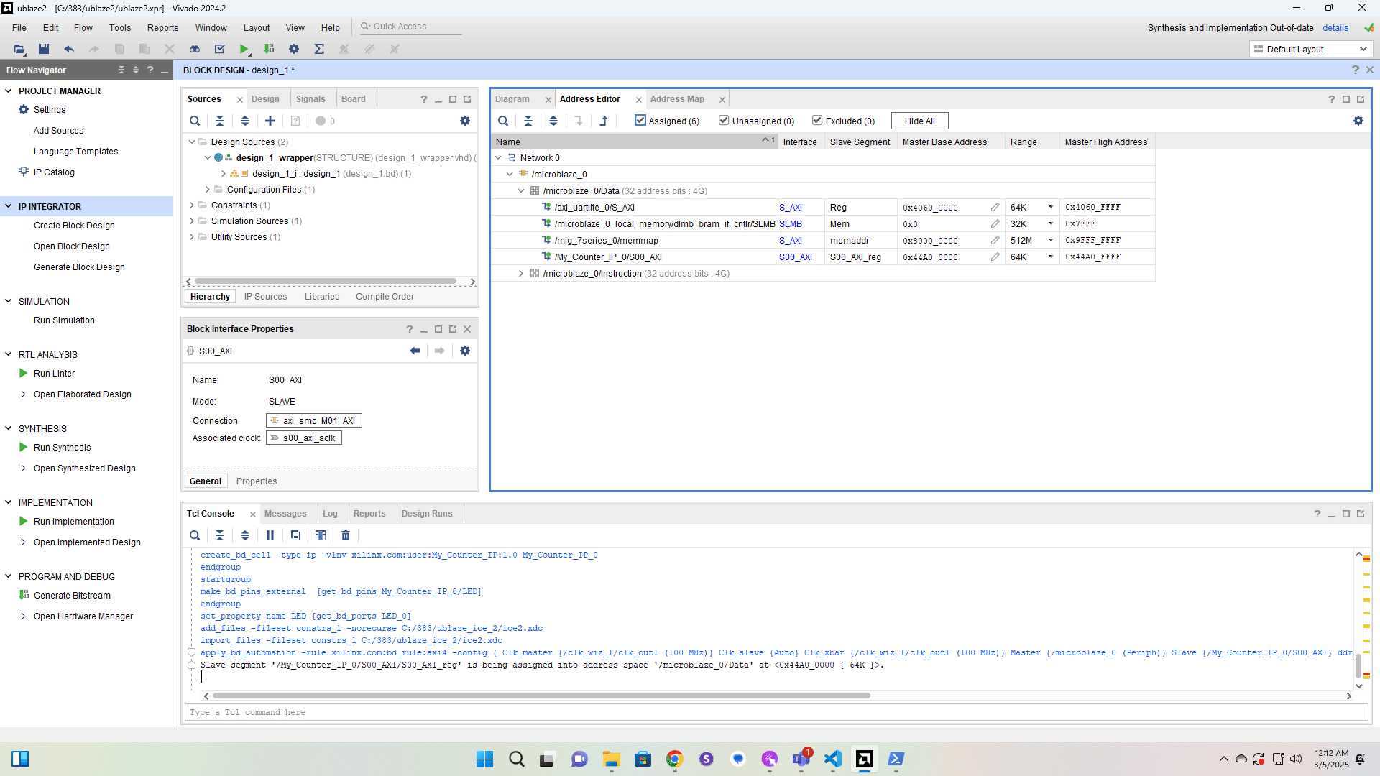Click Add Sources plus icon in Sources panel
The width and height of the screenshot is (1380, 776).
click(x=270, y=121)
